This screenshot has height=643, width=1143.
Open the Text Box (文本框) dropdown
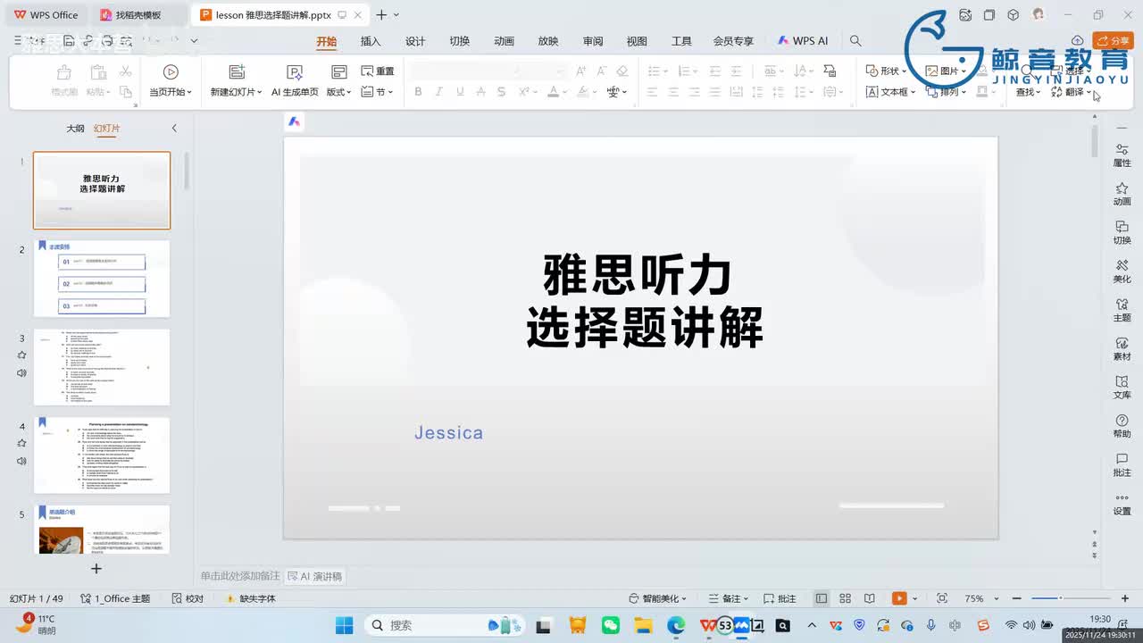pyautogui.click(x=890, y=92)
